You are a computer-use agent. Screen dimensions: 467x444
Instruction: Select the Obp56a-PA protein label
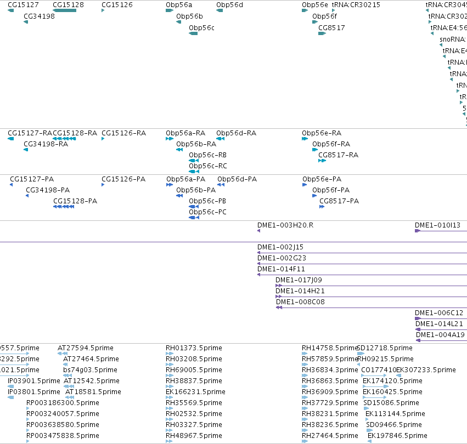click(186, 179)
